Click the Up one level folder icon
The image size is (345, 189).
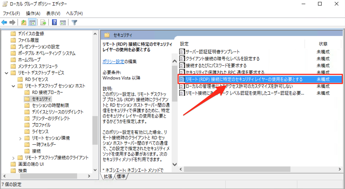(x=24, y=22)
